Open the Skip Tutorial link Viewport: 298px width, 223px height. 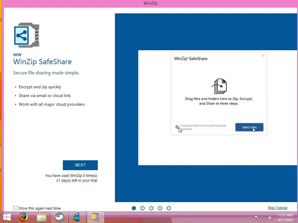pyautogui.click(x=277, y=208)
